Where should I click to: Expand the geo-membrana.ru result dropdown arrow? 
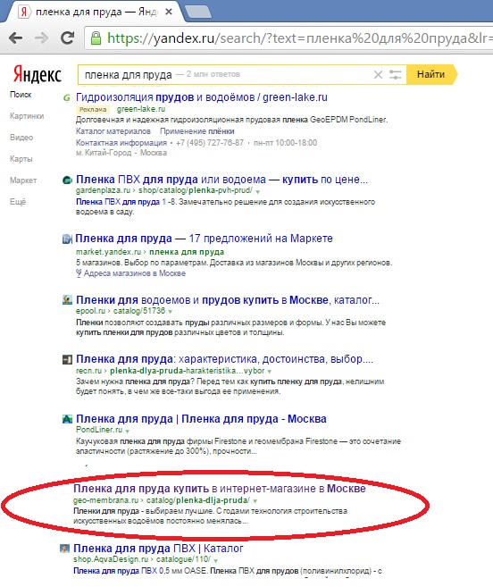[x=255, y=501]
